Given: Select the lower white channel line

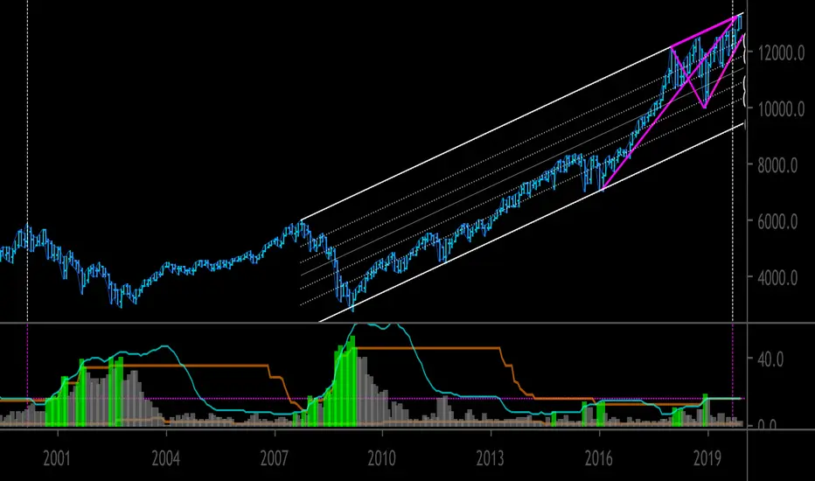Looking at the screenshot, I should click(530, 224).
